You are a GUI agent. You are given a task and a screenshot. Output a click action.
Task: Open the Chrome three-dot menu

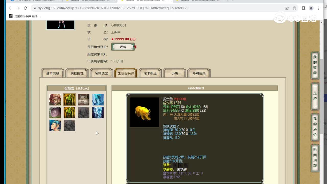tap(319, 8)
